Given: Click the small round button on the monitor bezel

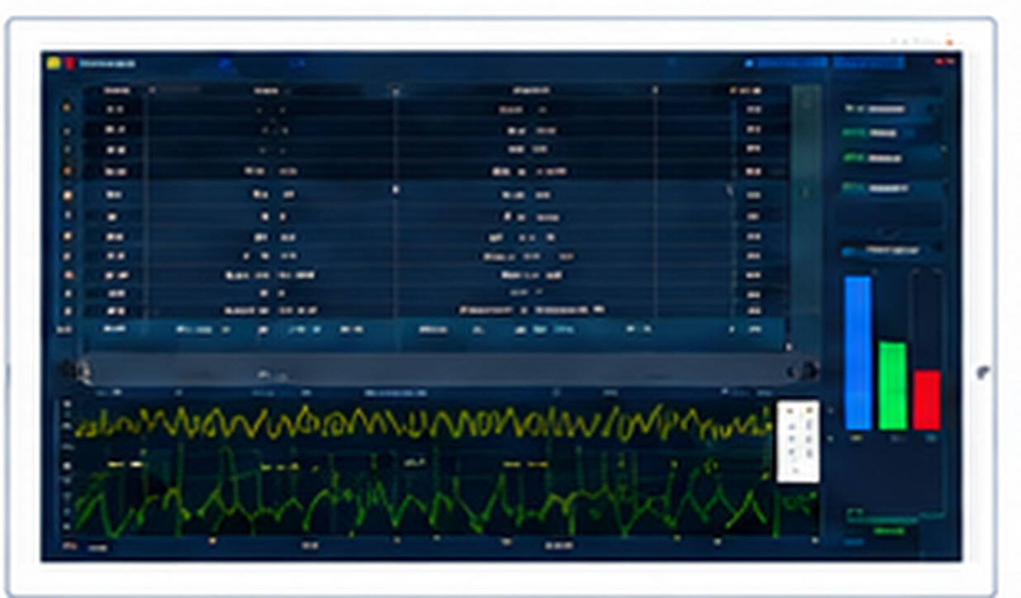Looking at the screenshot, I should [982, 373].
